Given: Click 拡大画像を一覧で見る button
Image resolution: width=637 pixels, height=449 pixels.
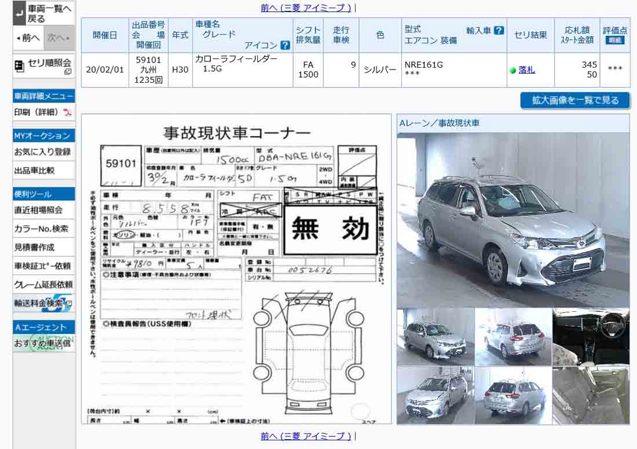Looking at the screenshot, I should point(575,100).
